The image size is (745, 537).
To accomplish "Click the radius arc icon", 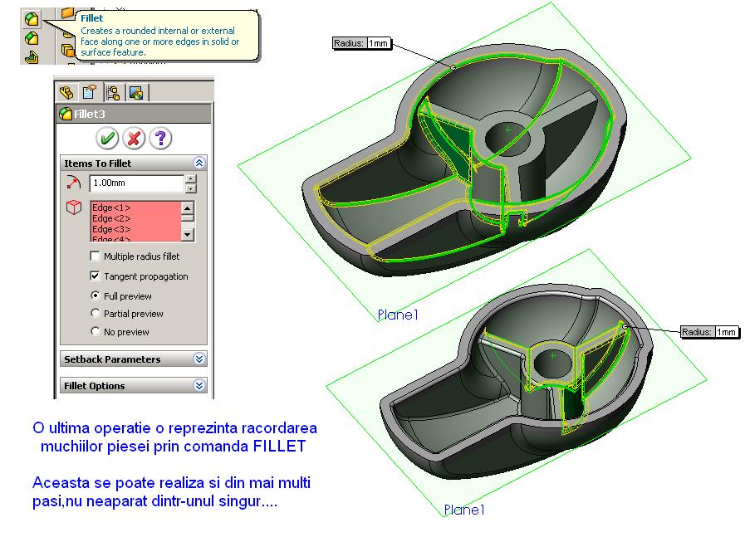I will click(x=74, y=183).
